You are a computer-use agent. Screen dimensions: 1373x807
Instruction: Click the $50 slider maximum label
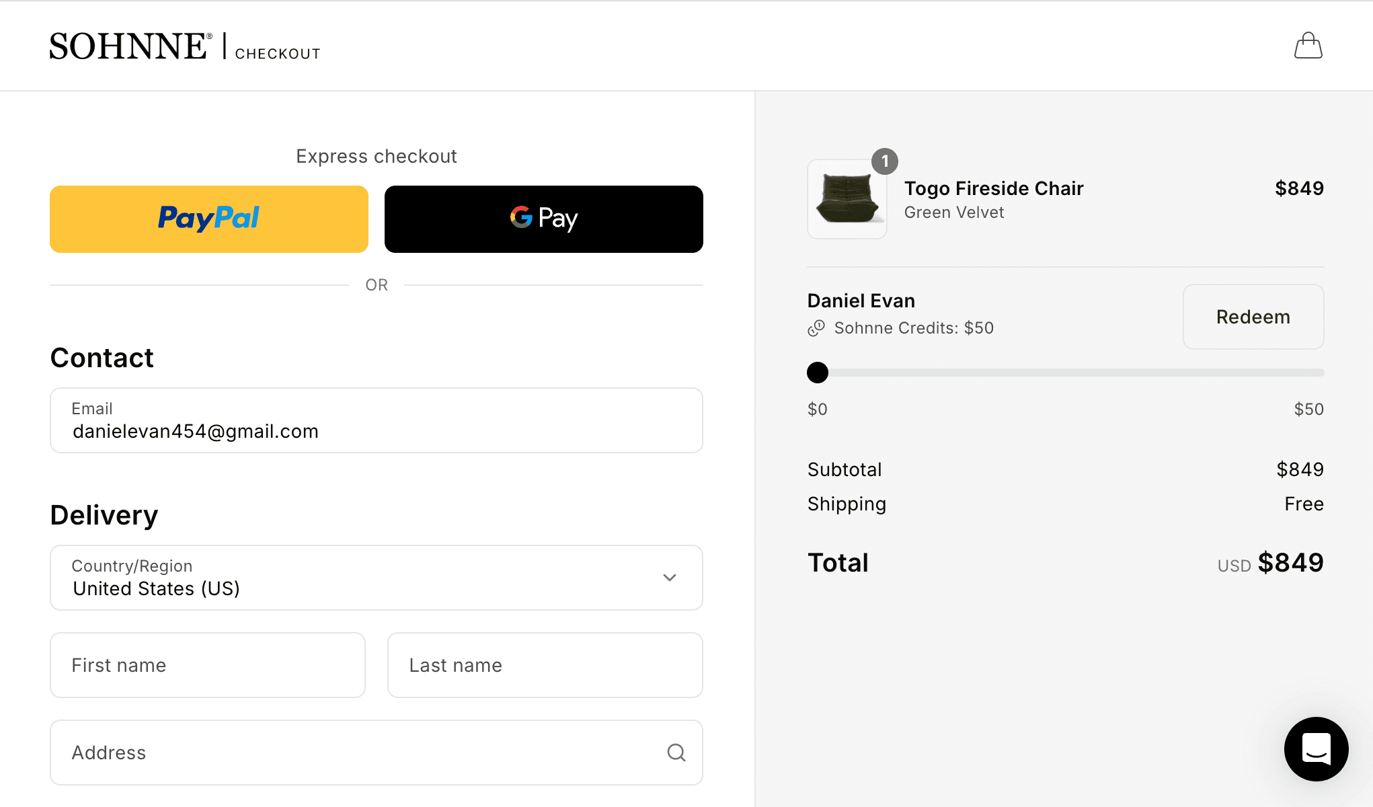coord(1308,409)
